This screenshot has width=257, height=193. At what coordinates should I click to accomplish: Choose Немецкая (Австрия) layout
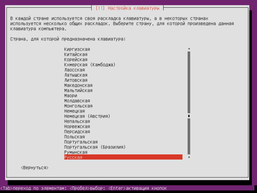tap(87, 116)
